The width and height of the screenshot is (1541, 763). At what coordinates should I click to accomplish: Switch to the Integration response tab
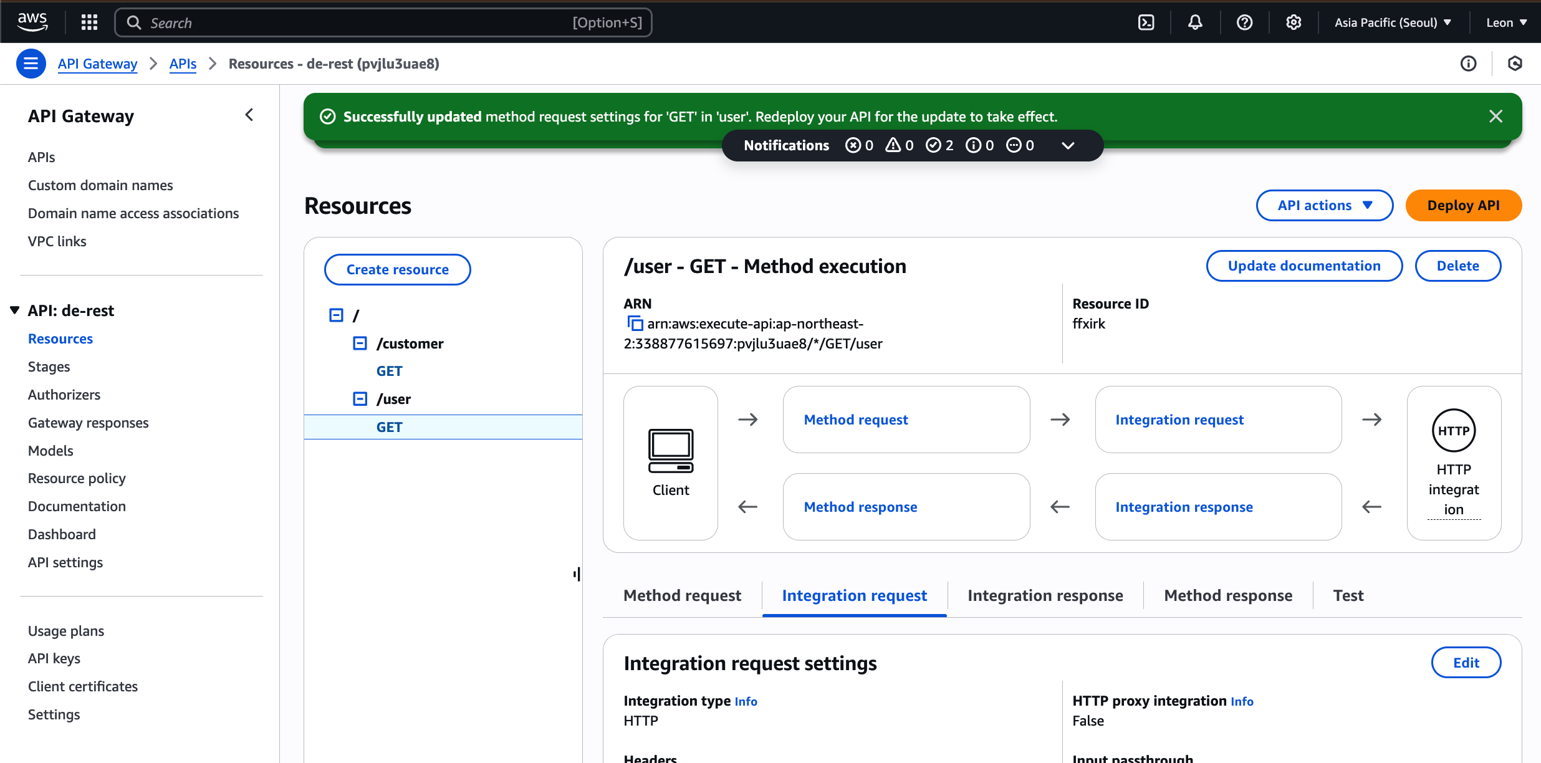(1045, 595)
